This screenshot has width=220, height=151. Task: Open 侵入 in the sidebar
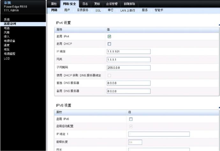[x=7, y=37]
